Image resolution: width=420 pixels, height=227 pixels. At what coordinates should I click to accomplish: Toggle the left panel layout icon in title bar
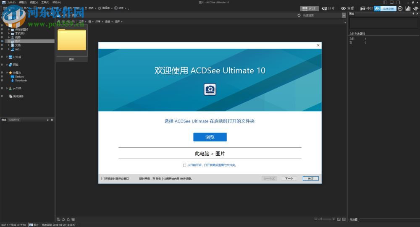tap(385, 3)
